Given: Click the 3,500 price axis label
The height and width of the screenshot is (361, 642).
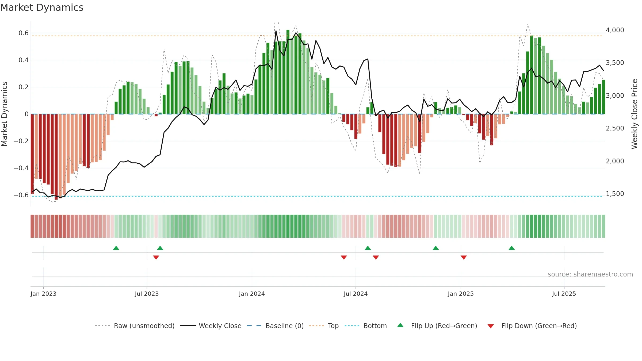Looking at the screenshot, I should [x=615, y=63].
